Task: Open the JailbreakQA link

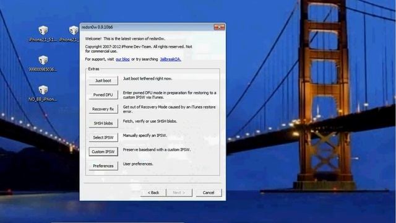Action: pos(171,59)
